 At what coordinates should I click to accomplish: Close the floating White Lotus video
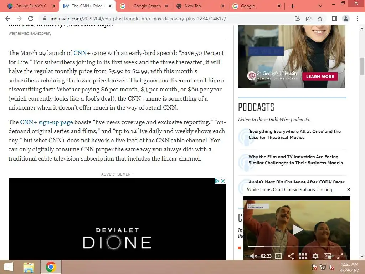349,189
